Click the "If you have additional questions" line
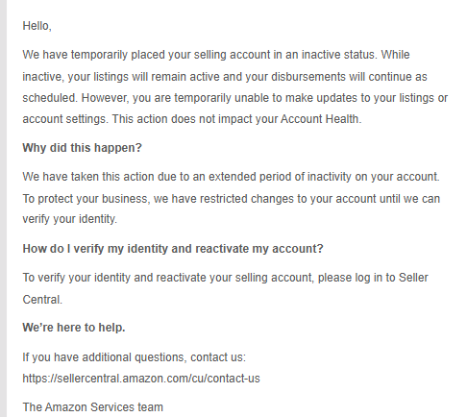The image size is (467, 417). [134, 357]
